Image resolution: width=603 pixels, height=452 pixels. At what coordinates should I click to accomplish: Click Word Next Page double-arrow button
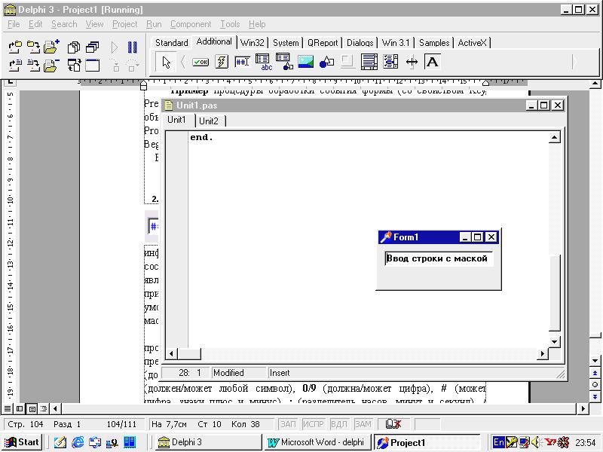tap(595, 397)
